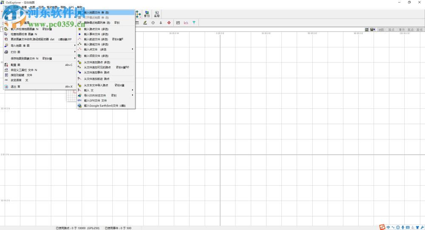Click the 已使用事件 status bar text

(118, 228)
